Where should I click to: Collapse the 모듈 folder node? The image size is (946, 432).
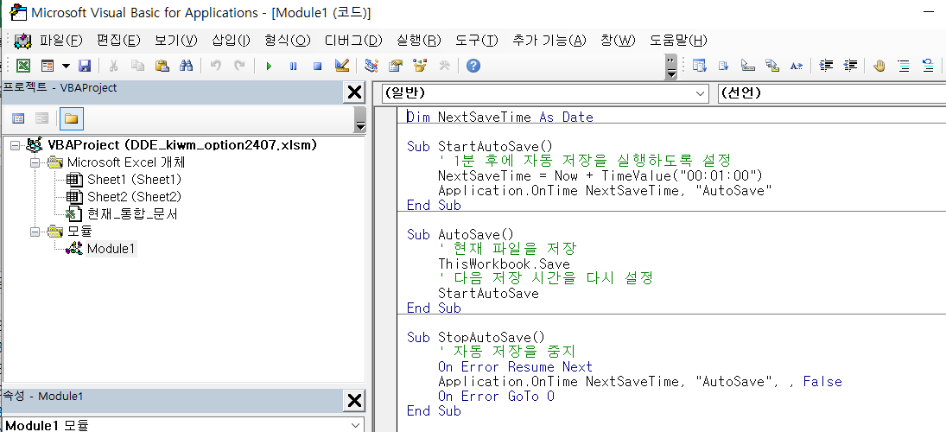(x=35, y=231)
